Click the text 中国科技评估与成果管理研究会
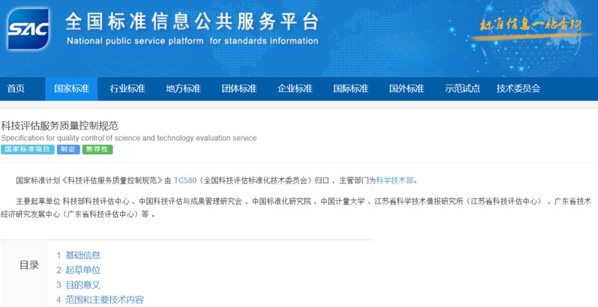Screen dimensions: 598x307 coord(190,201)
